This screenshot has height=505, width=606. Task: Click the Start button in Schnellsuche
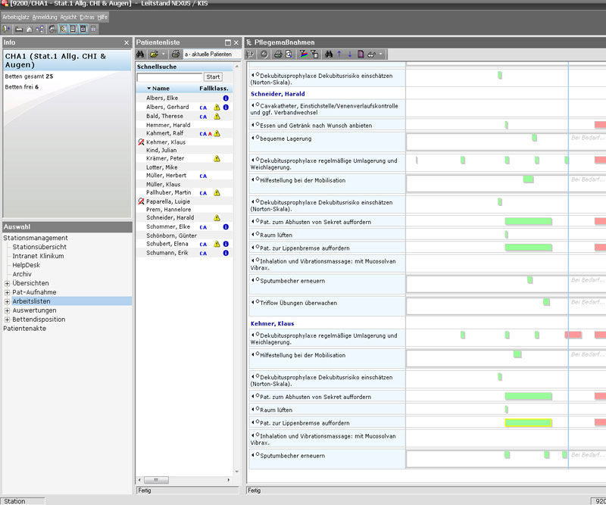213,76
